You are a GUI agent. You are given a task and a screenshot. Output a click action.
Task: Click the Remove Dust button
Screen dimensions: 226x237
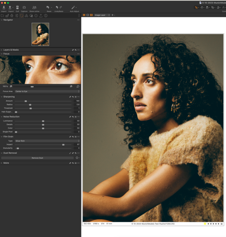click(x=37, y=158)
